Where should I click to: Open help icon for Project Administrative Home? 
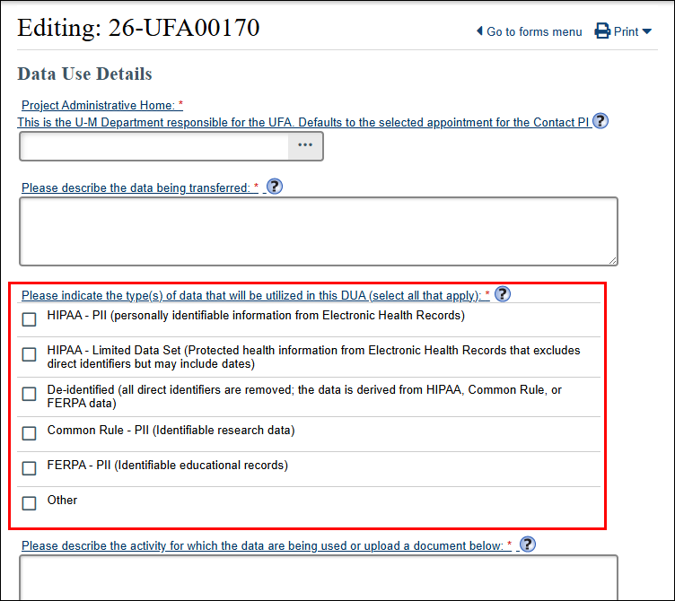600,121
